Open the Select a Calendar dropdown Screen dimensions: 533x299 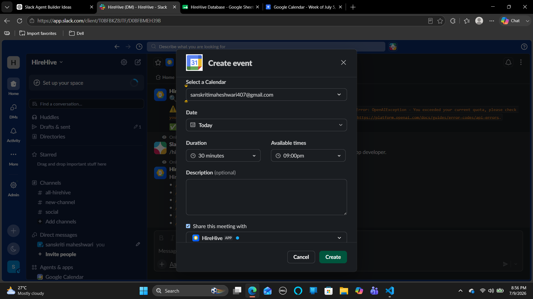point(266,95)
